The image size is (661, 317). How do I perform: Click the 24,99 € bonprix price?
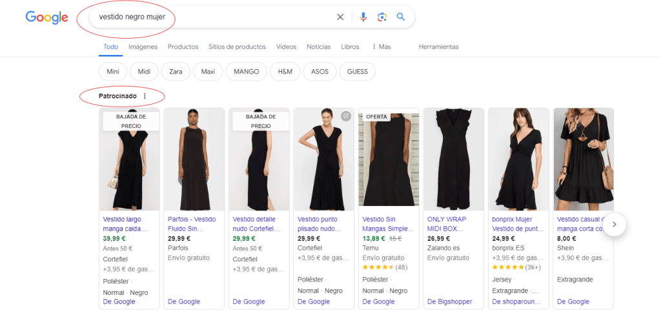(503, 238)
